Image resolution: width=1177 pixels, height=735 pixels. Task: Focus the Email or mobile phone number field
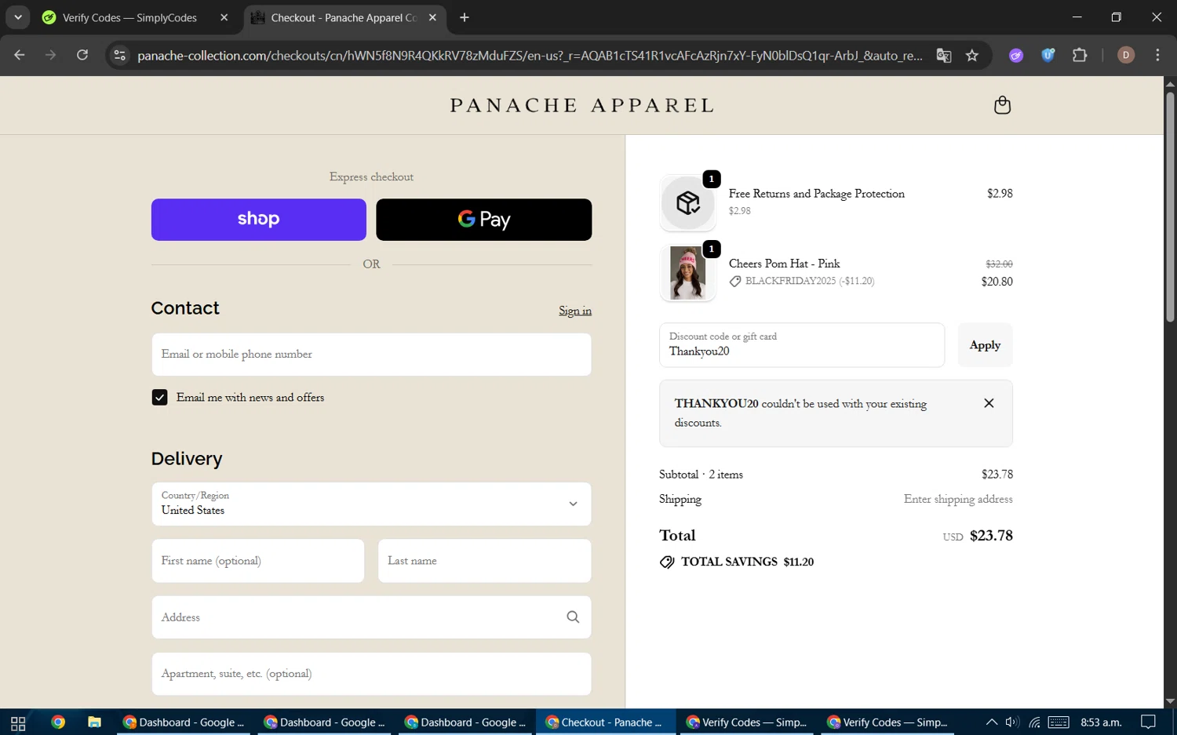pos(371,355)
